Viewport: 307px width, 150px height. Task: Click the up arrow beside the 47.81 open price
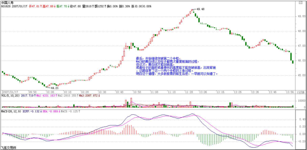(x=41, y=6)
